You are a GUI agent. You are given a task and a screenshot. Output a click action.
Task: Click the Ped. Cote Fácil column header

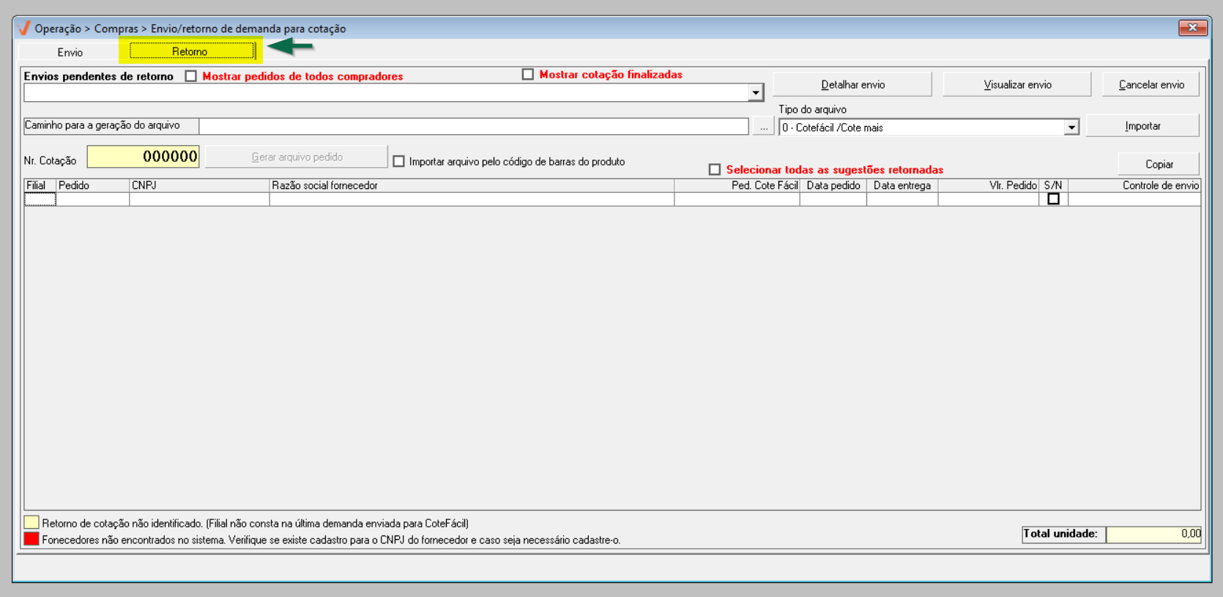pyautogui.click(x=737, y=186)
